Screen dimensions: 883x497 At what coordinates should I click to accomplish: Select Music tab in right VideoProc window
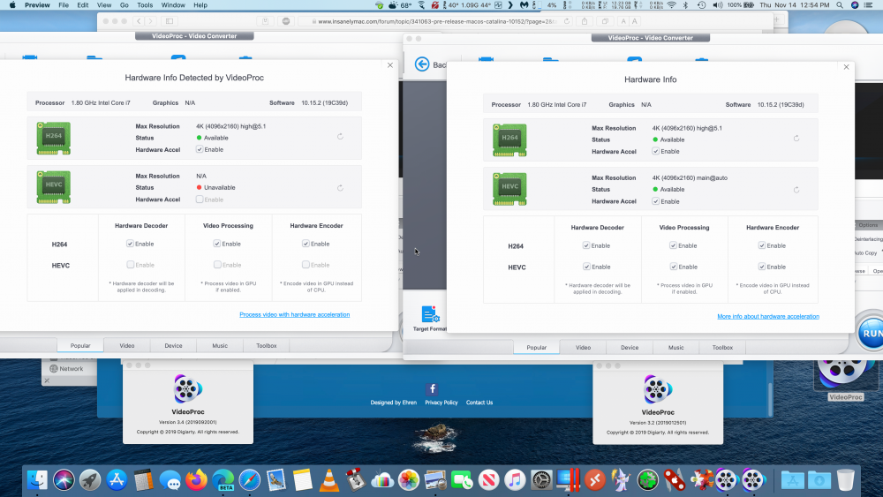point(675,347)
